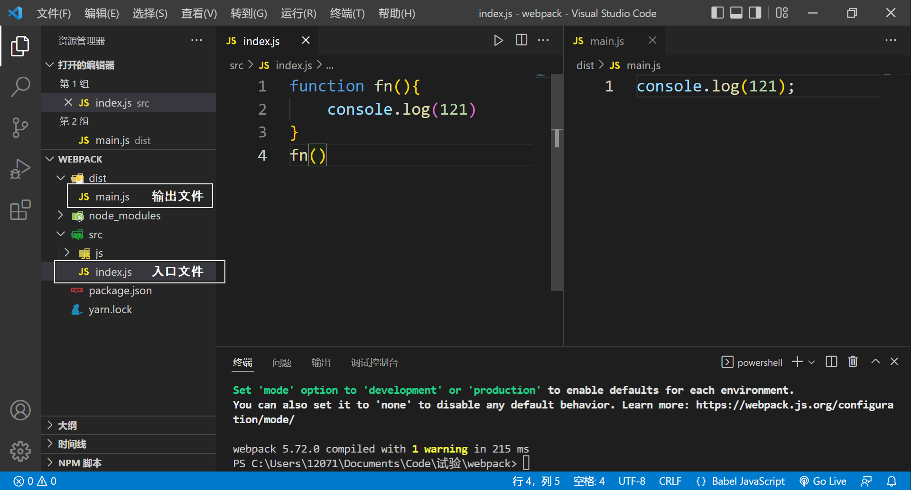911x490 pixels.
Task: Open the Extensions view
Action: click(x=20, y=209)
